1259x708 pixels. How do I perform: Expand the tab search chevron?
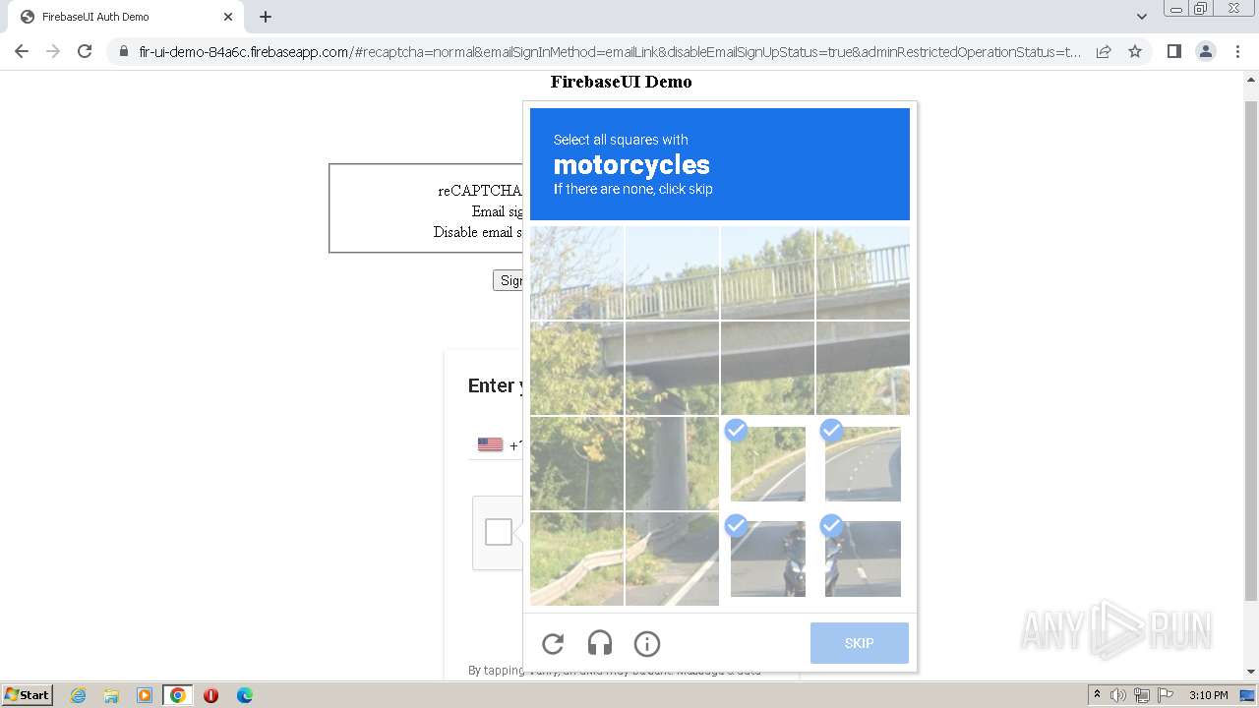point(1141,17)
